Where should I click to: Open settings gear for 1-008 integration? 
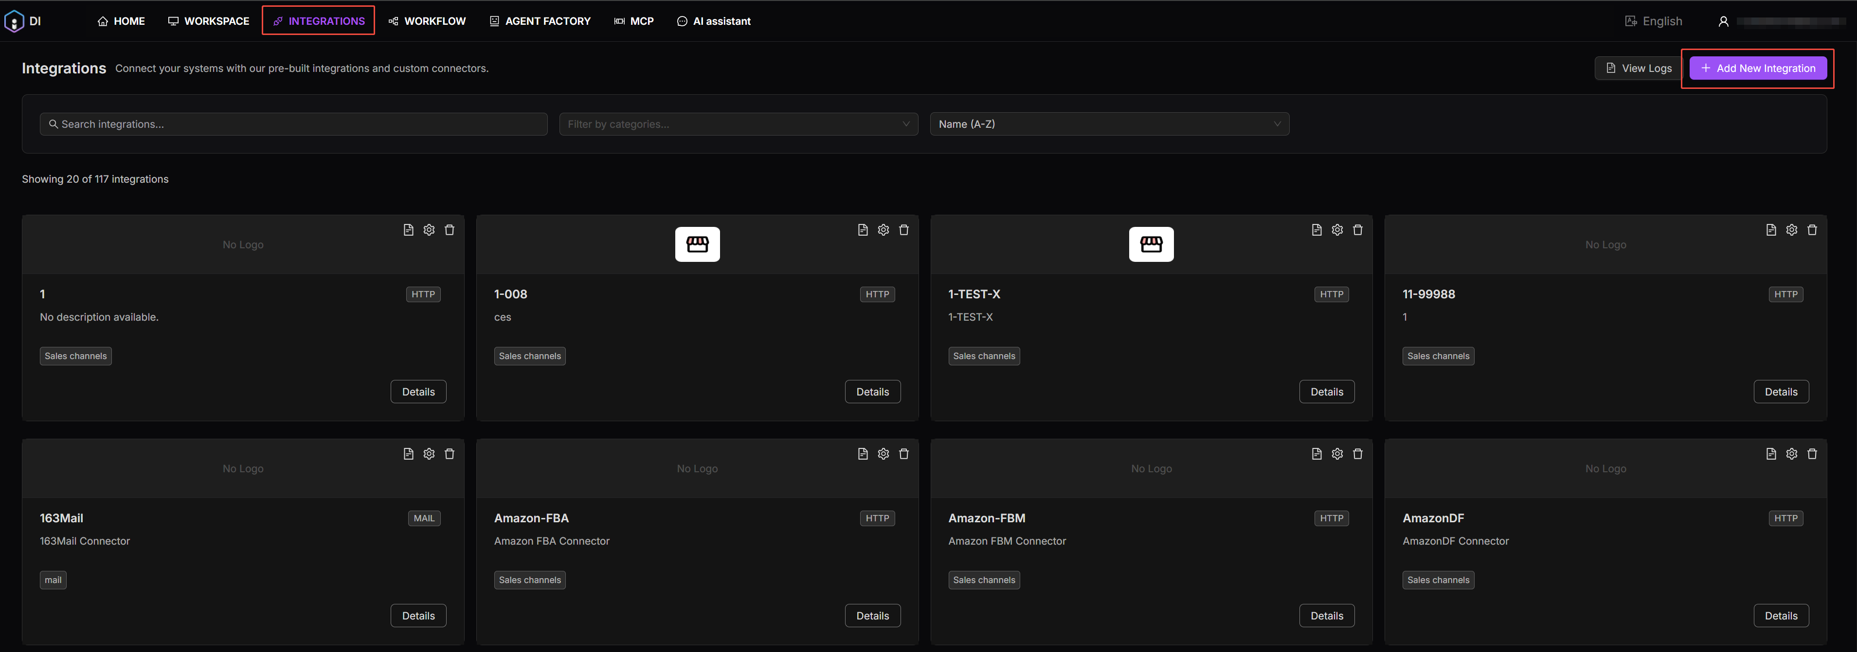[883, 230]
